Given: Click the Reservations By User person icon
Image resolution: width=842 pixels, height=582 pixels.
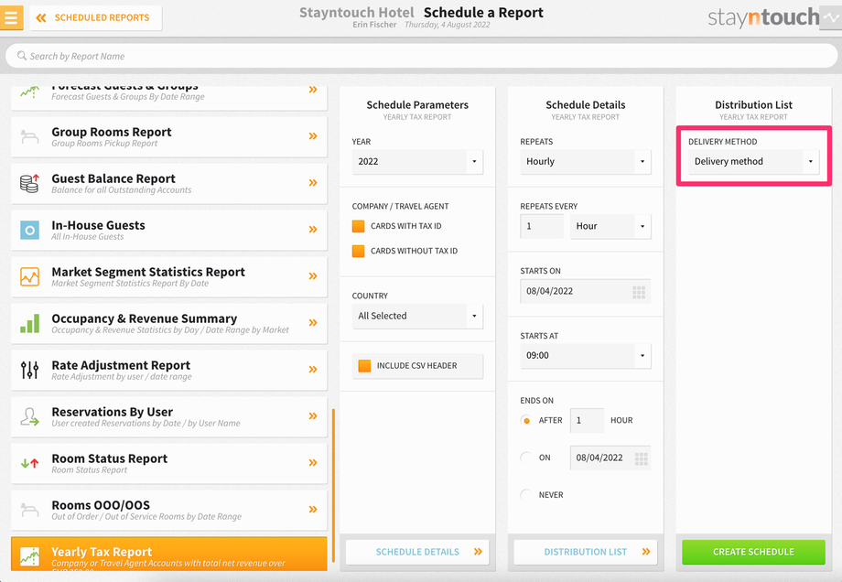Looking at the screenshot, I should click(29, 416).
